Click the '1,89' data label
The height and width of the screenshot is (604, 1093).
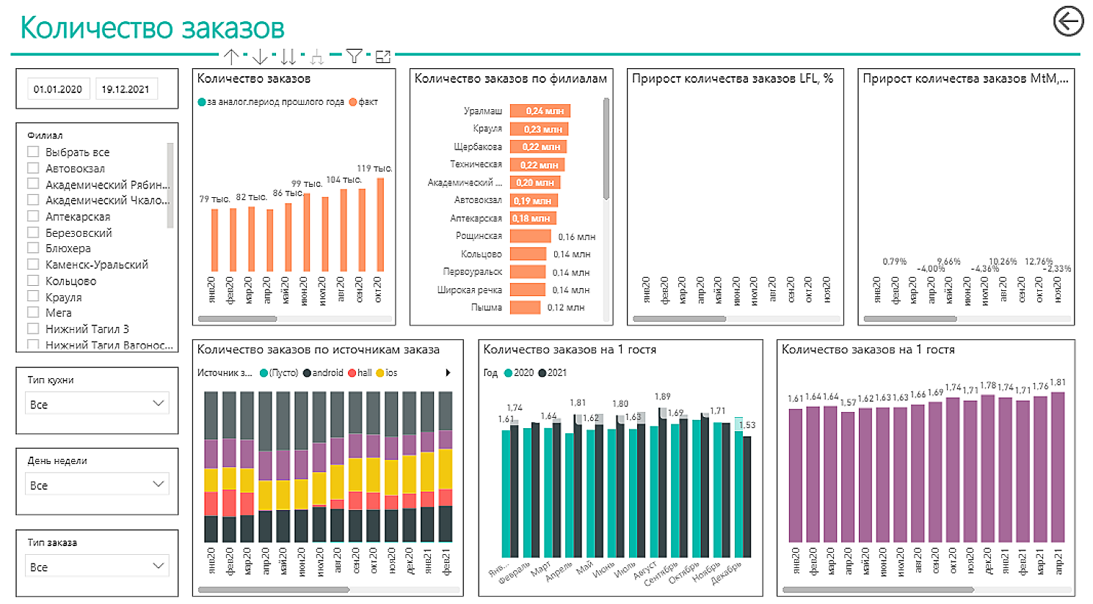662,397
